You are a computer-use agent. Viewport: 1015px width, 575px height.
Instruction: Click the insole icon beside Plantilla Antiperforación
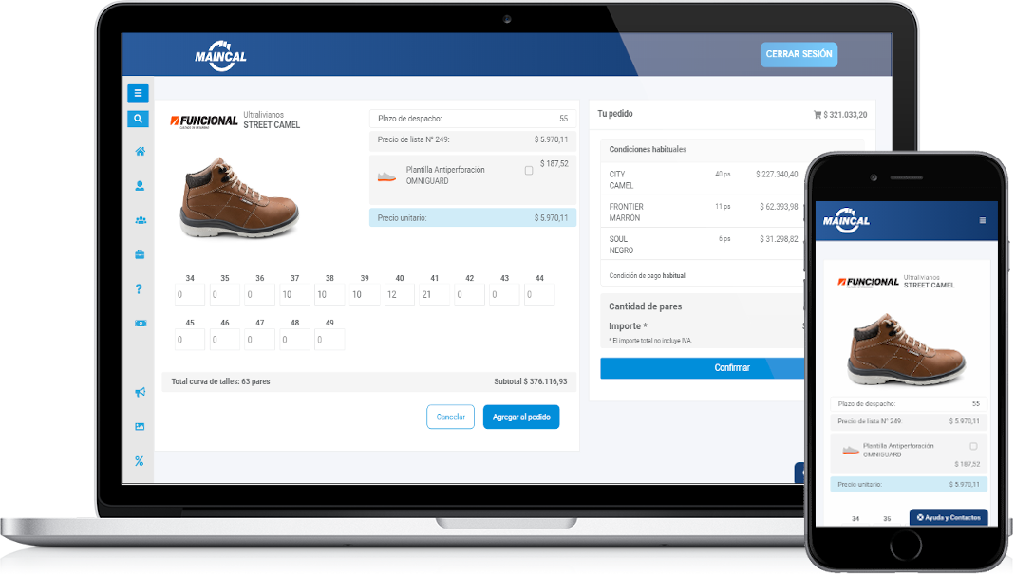(386, 176)
